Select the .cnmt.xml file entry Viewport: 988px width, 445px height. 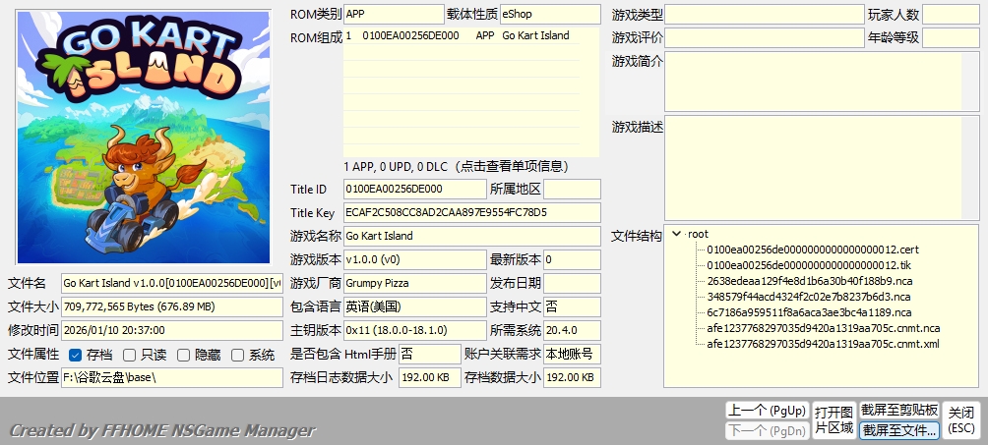pos(823,344)
